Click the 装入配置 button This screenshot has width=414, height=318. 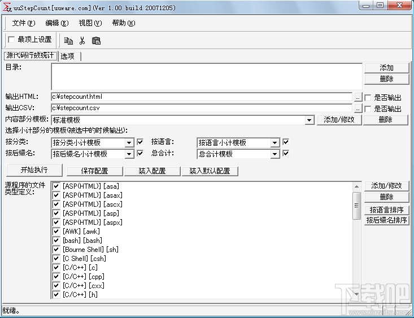point(152,171)
